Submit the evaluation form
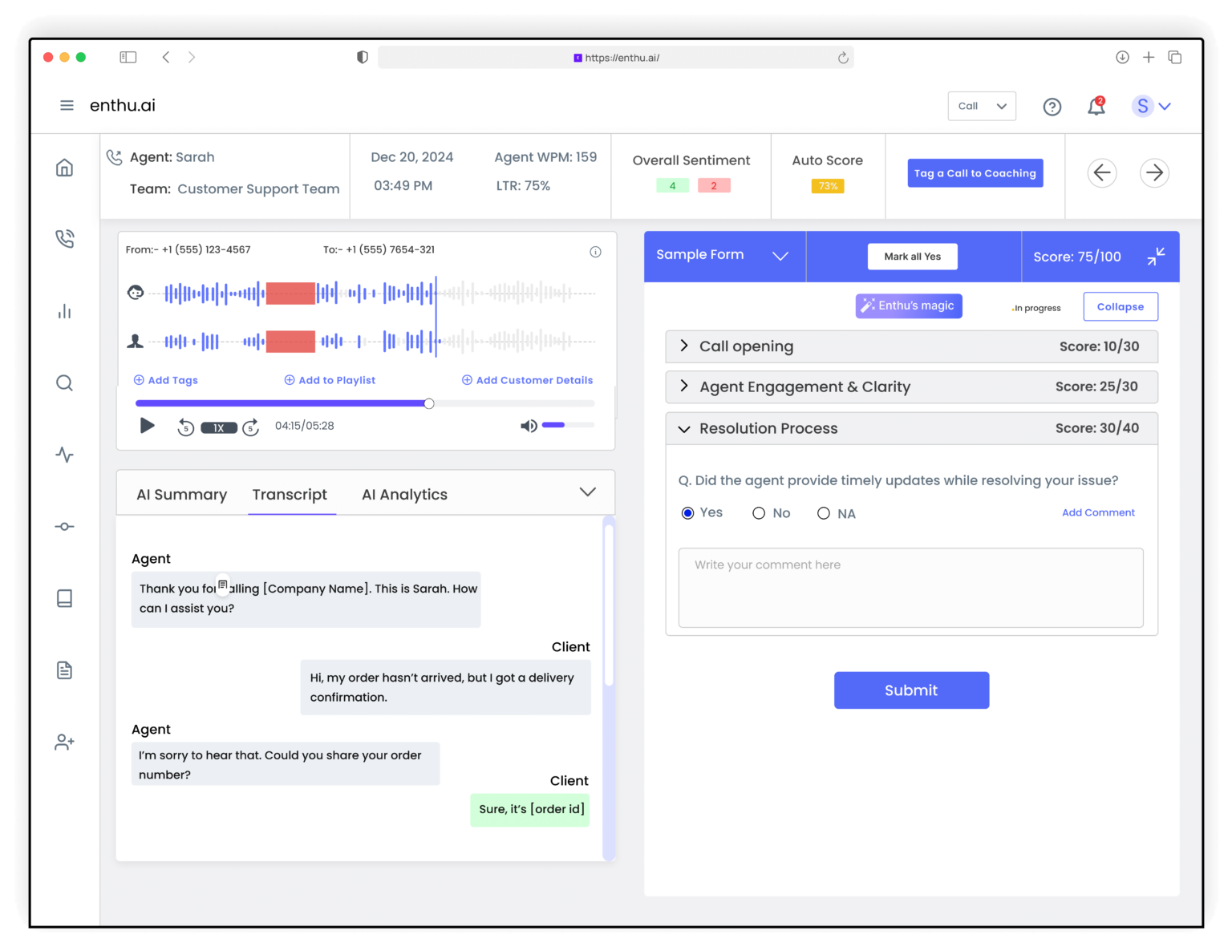 pos(911,690)
